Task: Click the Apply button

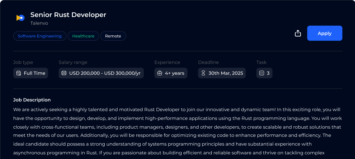Action: [325, 33]
